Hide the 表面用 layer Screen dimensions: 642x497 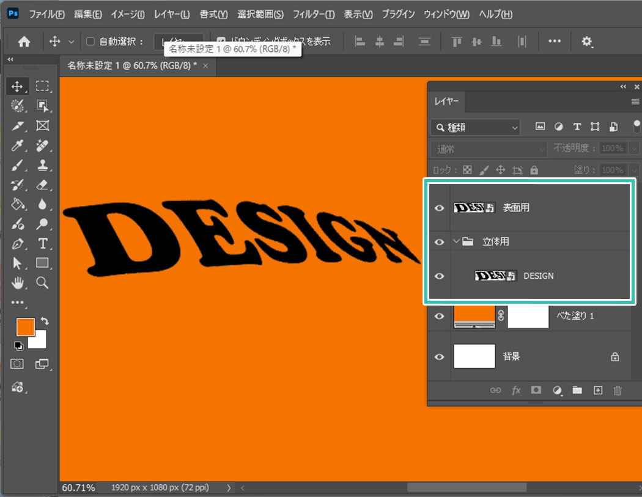[x=438, y=208]
